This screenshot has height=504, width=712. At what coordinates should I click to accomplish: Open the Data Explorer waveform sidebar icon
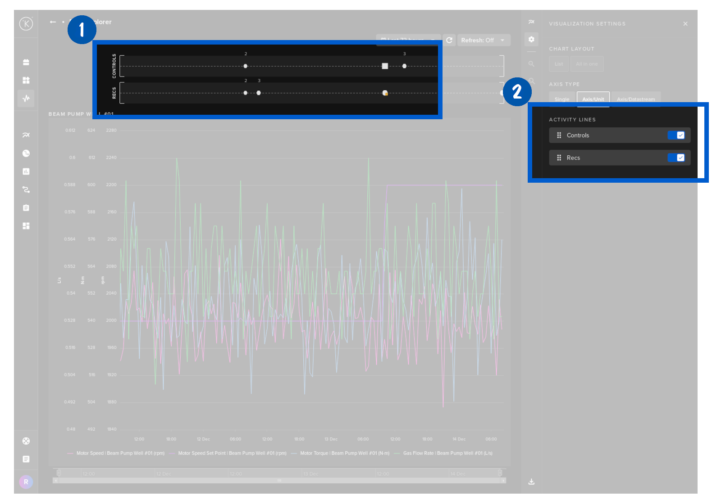(x=26, y=98)
